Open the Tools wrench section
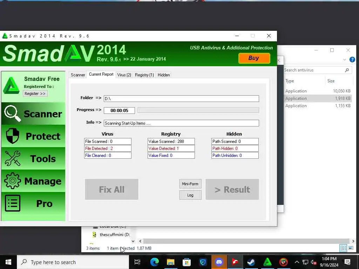This screenshot has width=359, height=269. pyautogui.click(x=33, y=158)
